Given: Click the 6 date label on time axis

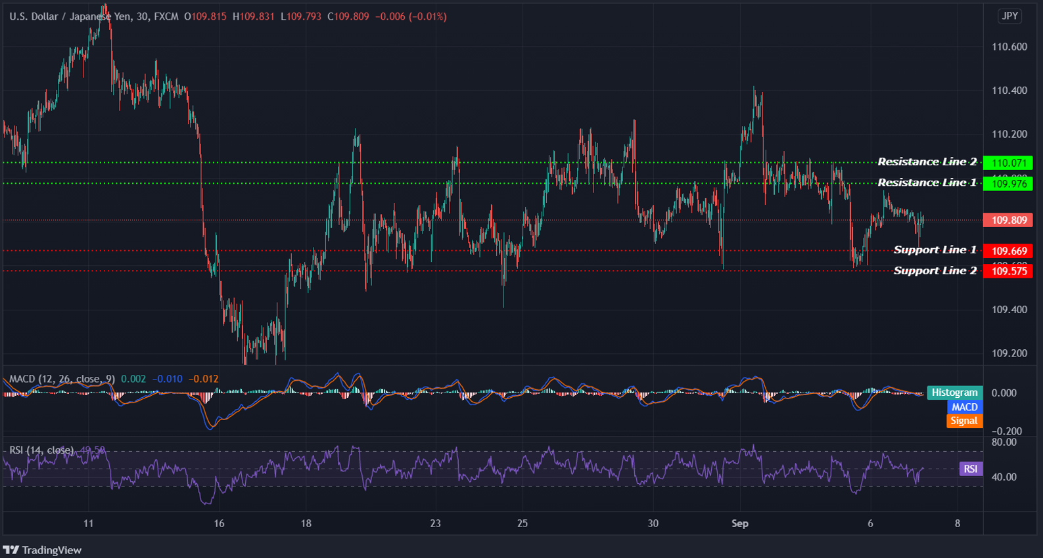Looking at the screenshot, I should (x=870, y=523).
